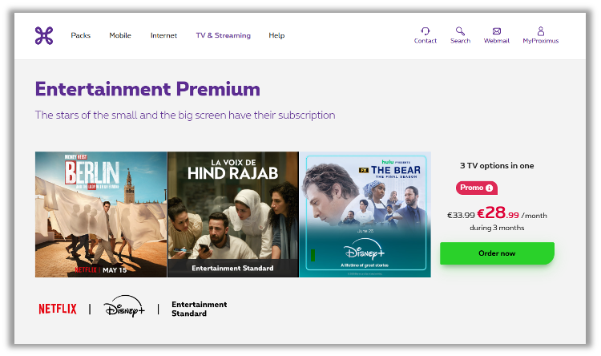601x356 pixels.
Task: Click the Entertainment Standard label under the posters
Action: (199, 309)
